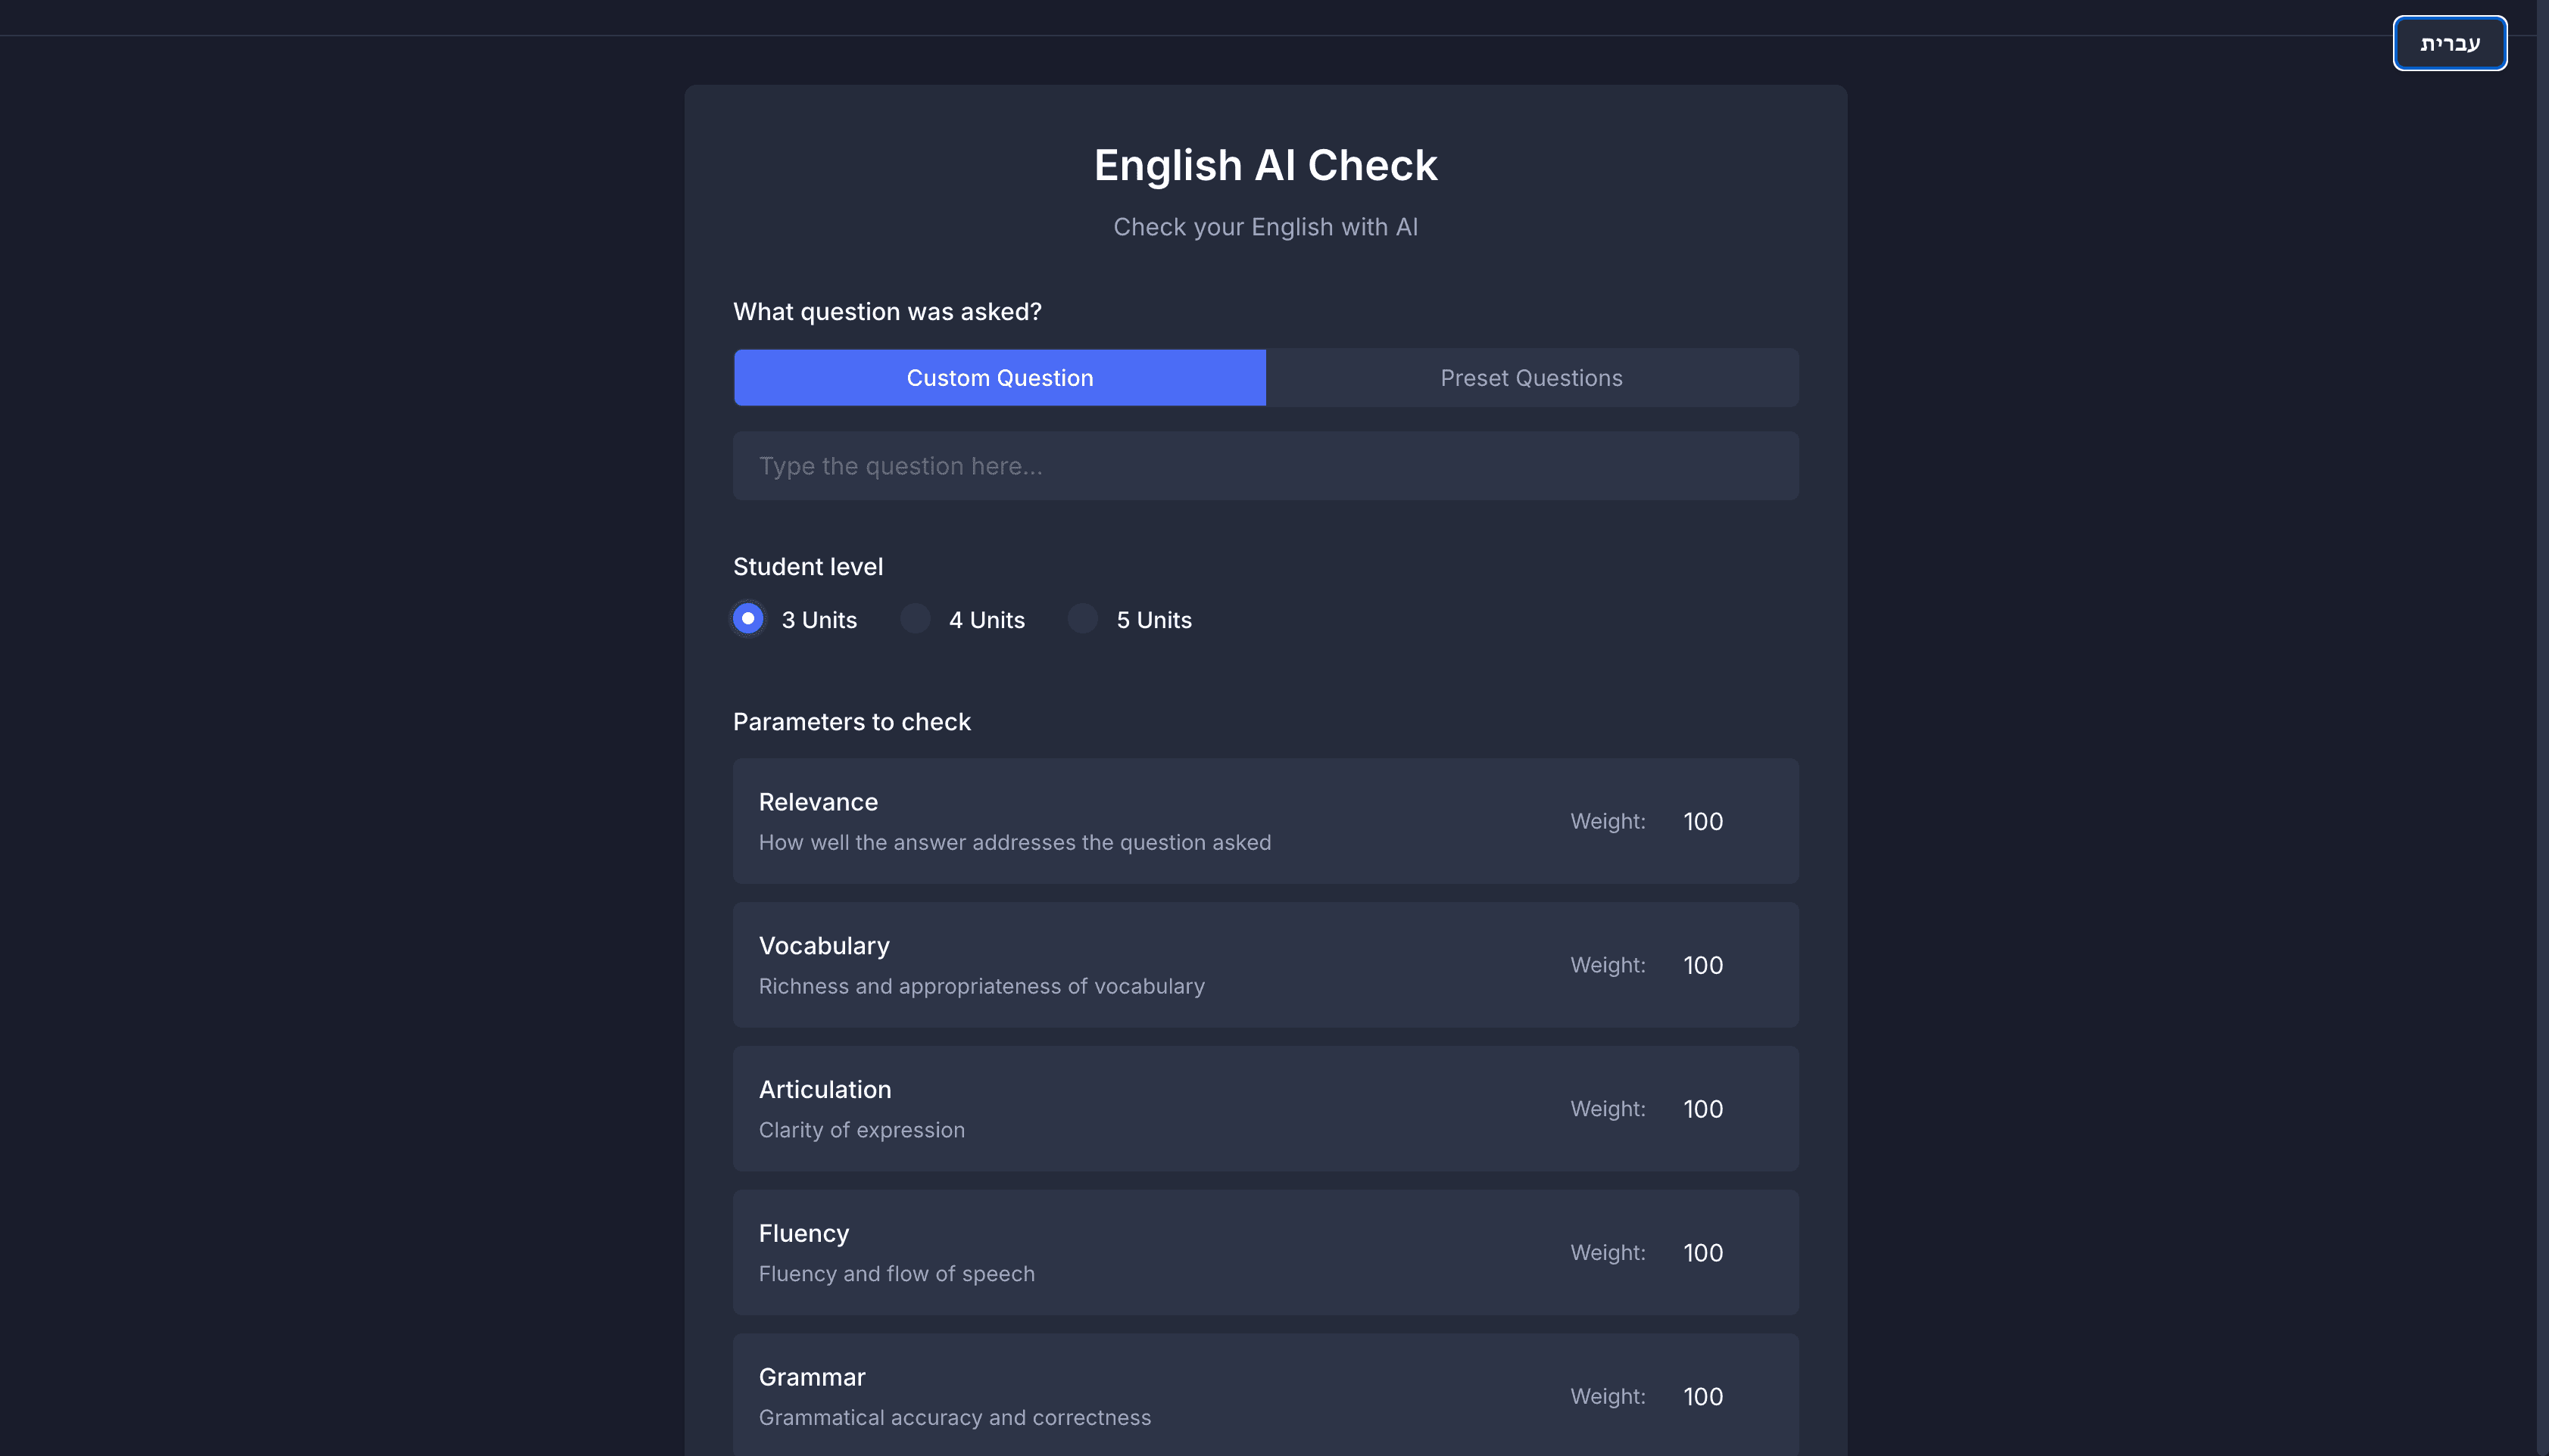Select the 4 Units student level
2549x1456 pixels.
click(914, 619)
